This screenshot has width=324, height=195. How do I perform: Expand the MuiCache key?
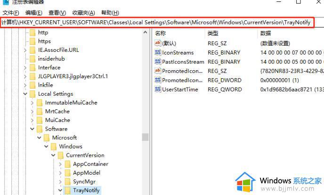point(32,120)
